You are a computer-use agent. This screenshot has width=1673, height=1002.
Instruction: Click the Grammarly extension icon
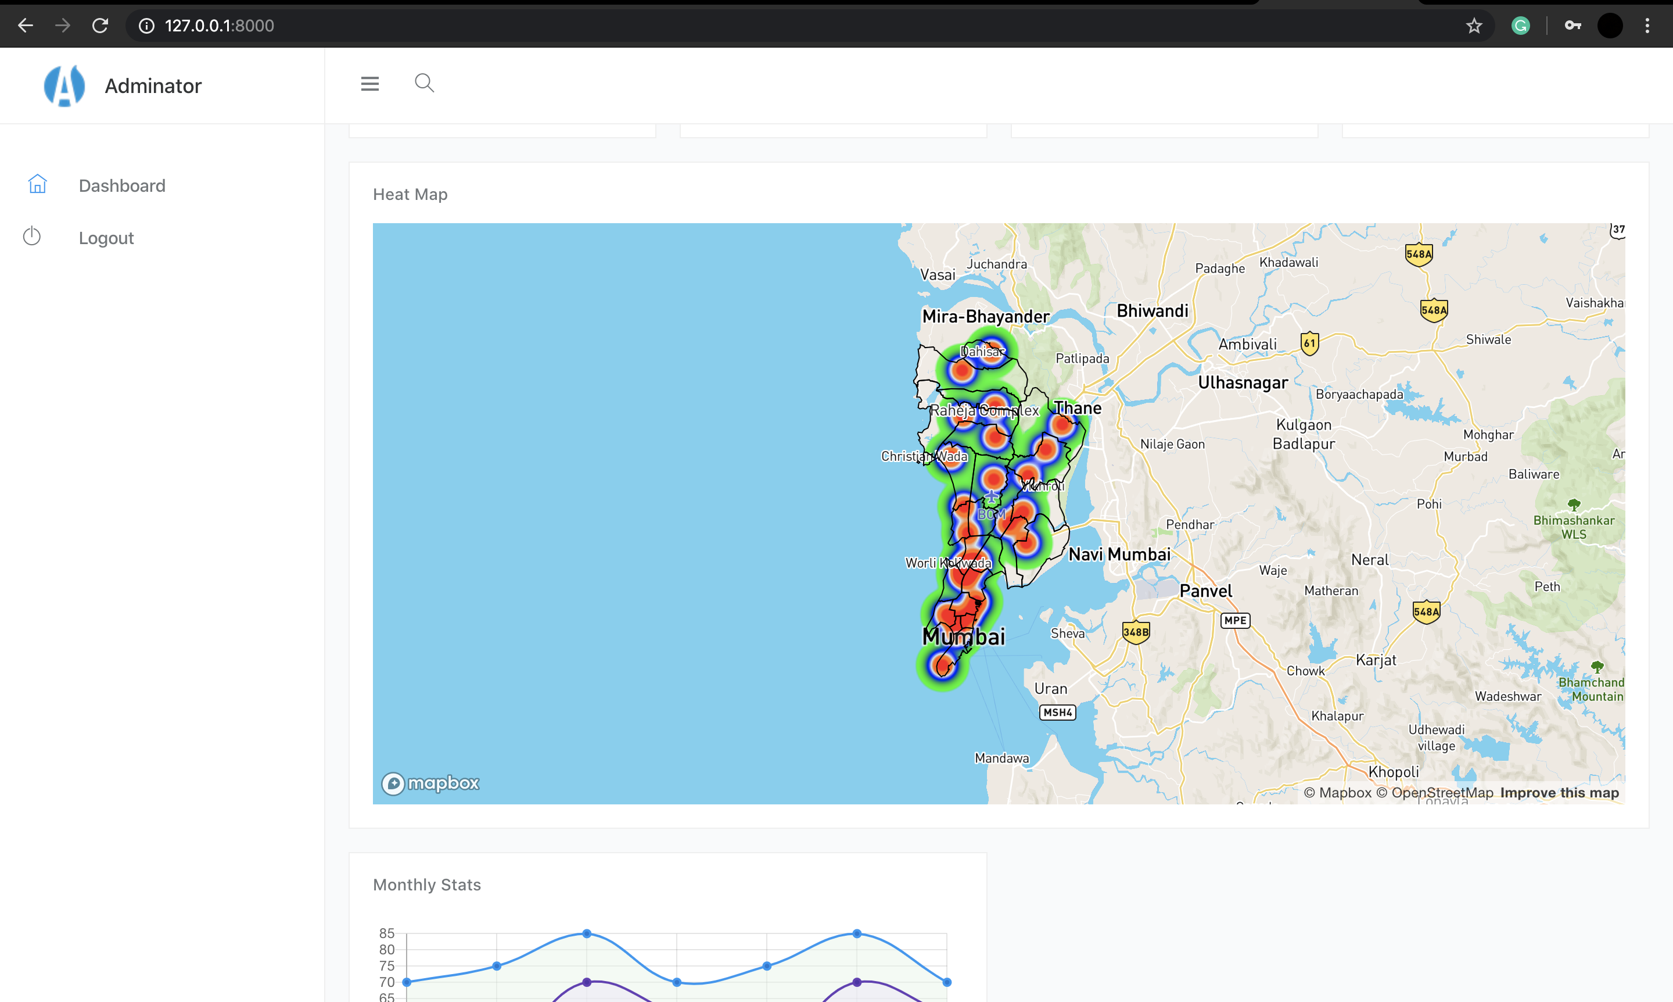(1520, 26)
